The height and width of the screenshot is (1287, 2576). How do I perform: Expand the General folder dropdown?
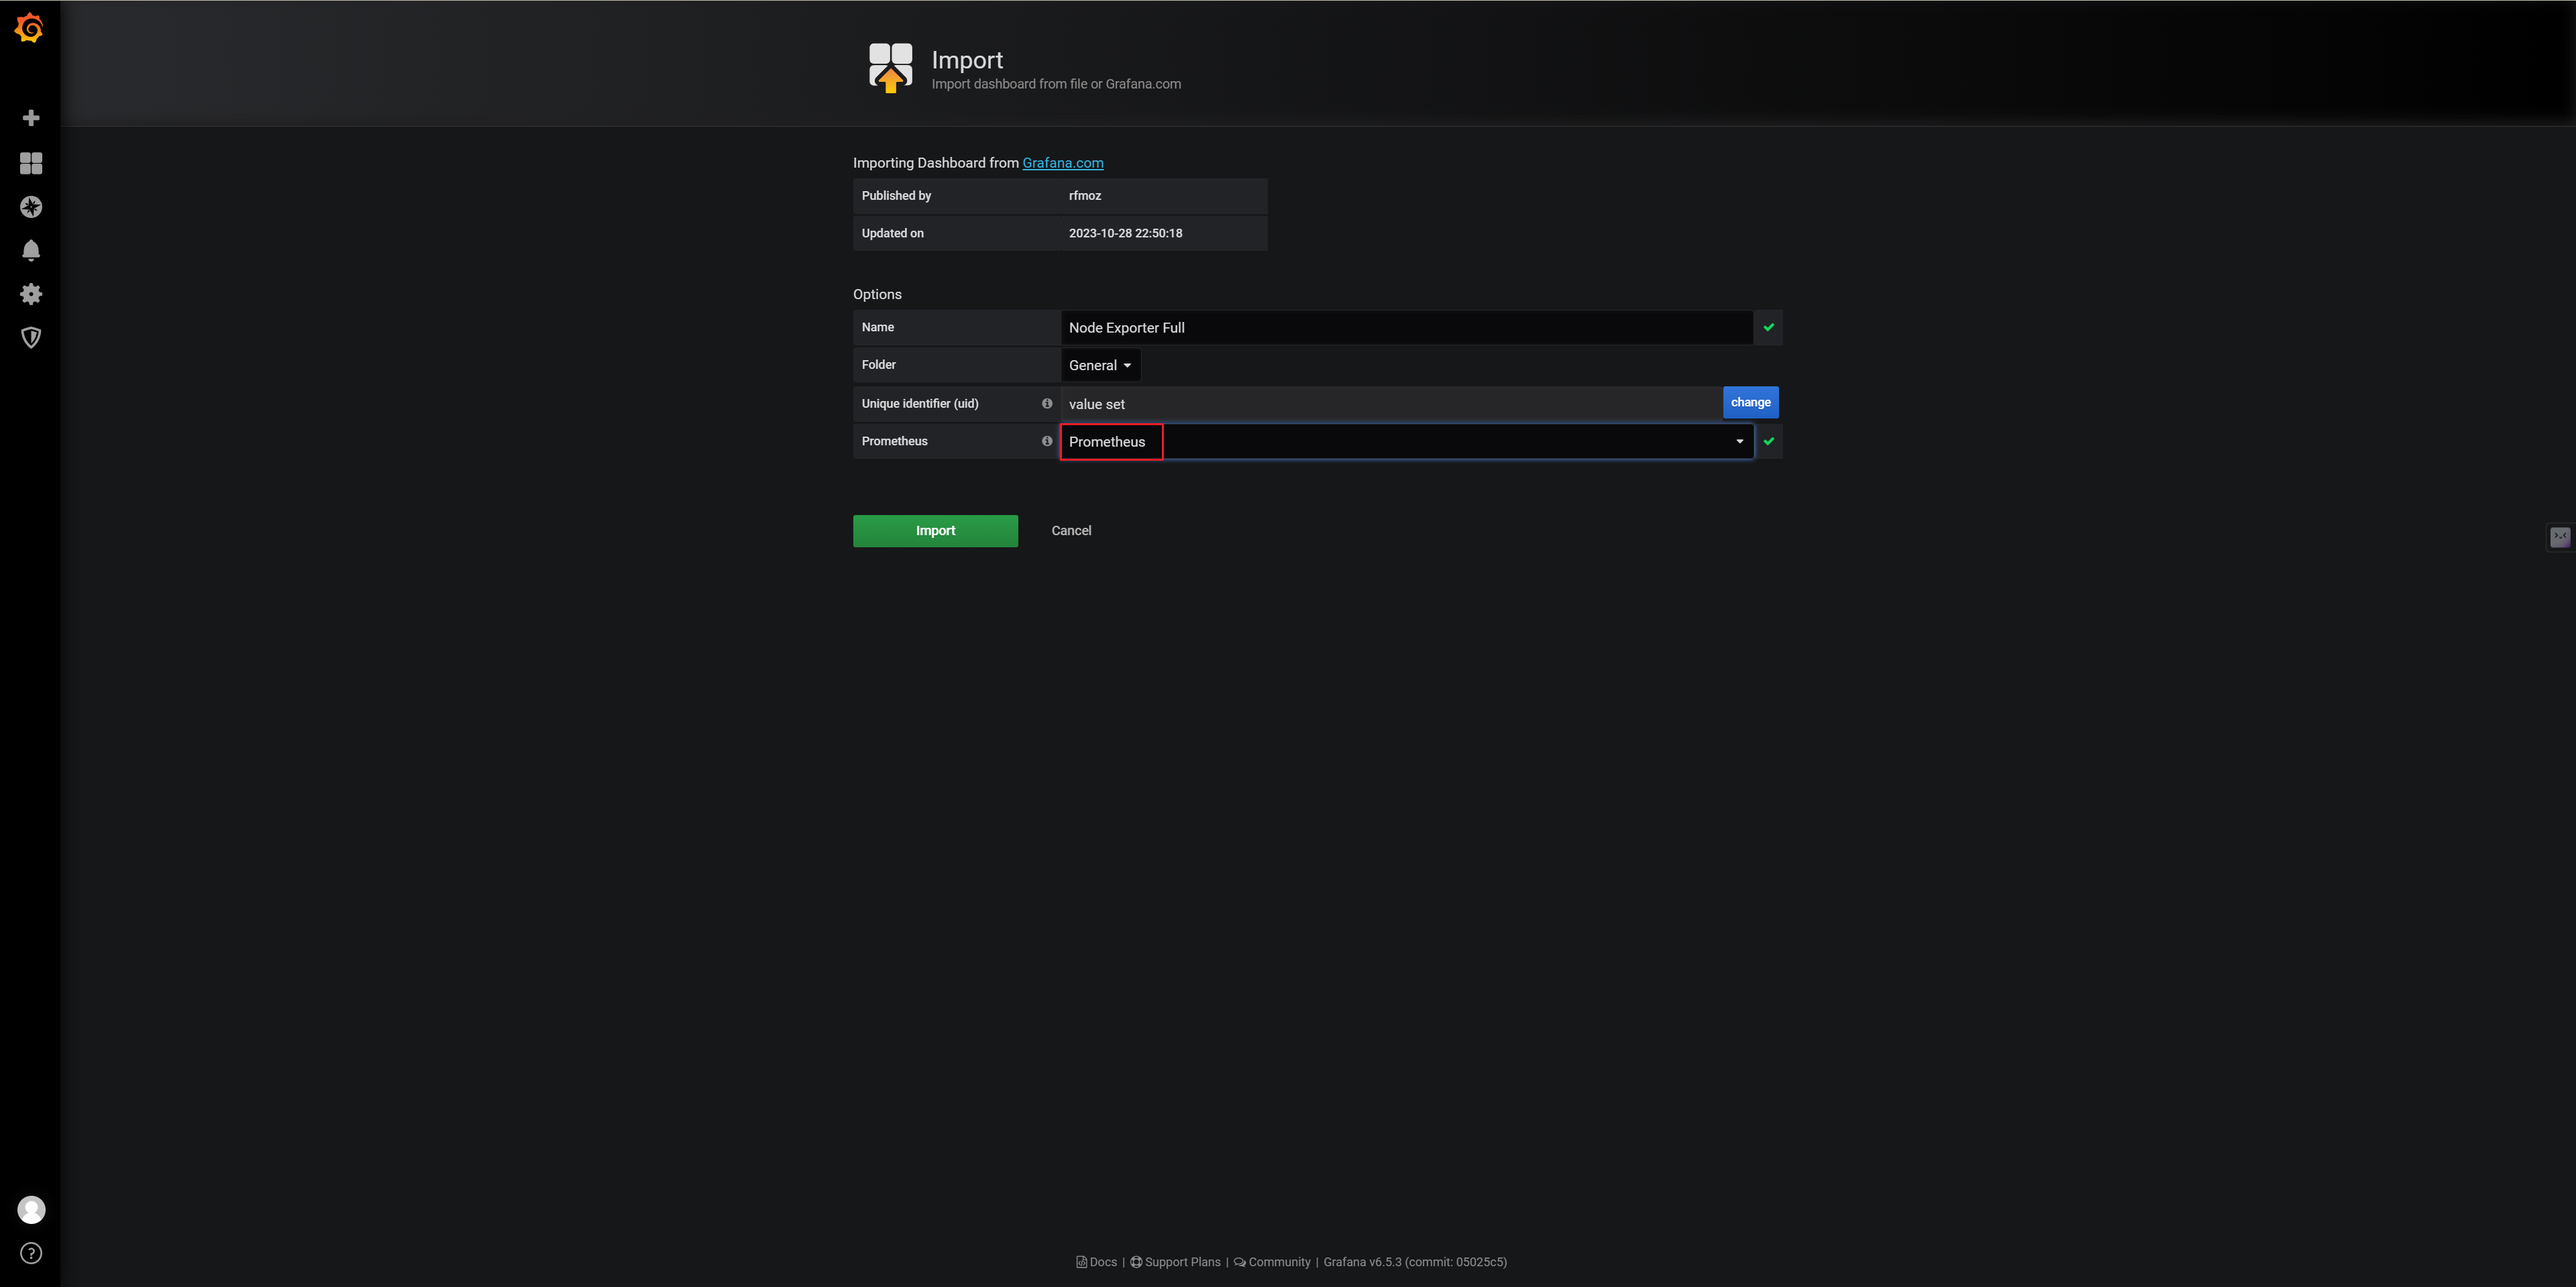coord(1099,365)
